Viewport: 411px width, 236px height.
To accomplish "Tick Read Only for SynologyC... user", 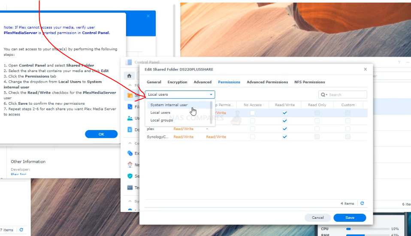I will [x=317, y=136].
